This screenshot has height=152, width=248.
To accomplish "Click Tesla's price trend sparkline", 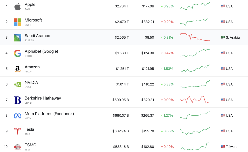I will [x=195, y=131].
